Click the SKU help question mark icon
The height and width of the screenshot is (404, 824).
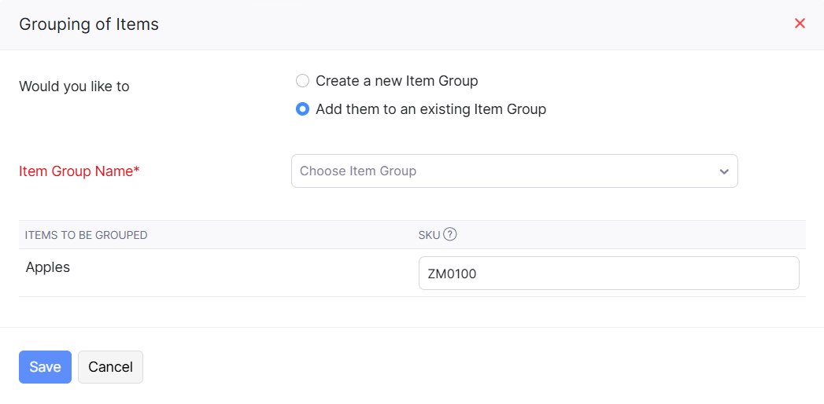pos(450,234)
